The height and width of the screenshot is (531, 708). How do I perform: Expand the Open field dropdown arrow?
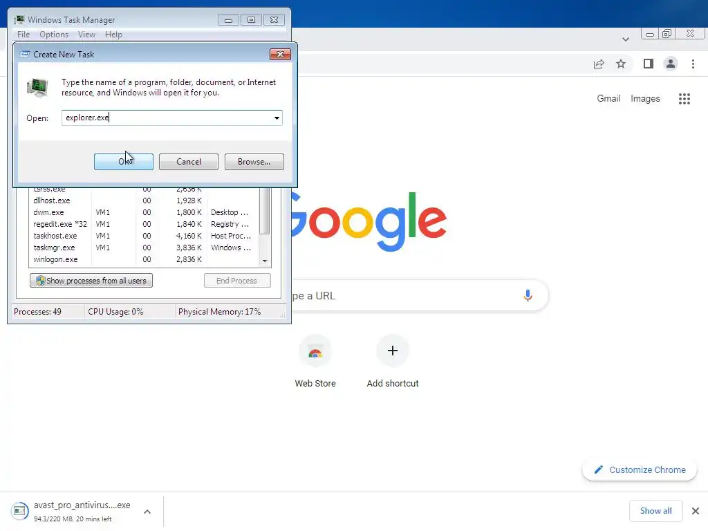coord(277,118)
